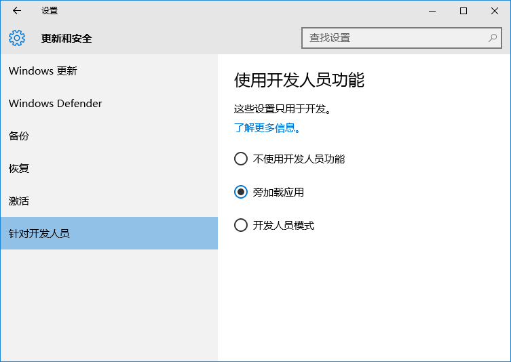
Task: Click the search magnifier icon
Action: click(493, 38)
